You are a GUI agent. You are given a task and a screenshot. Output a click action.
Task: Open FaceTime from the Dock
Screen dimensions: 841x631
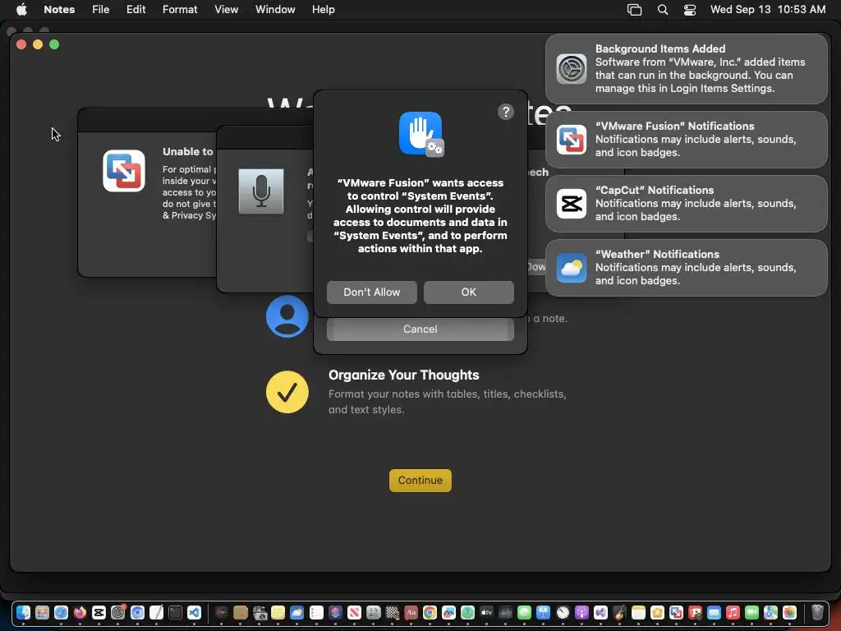(752, 612)
